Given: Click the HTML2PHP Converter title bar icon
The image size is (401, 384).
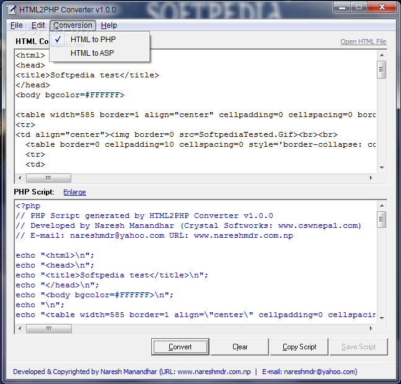Looking at the screenshot, I should point(11,10).
